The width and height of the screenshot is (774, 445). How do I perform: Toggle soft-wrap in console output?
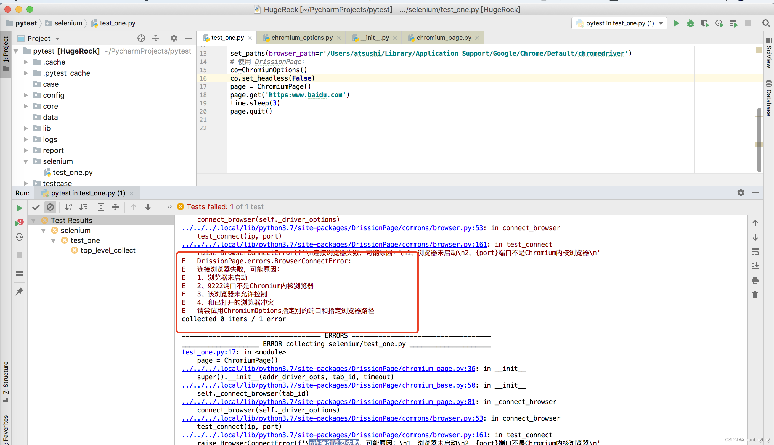755,252
